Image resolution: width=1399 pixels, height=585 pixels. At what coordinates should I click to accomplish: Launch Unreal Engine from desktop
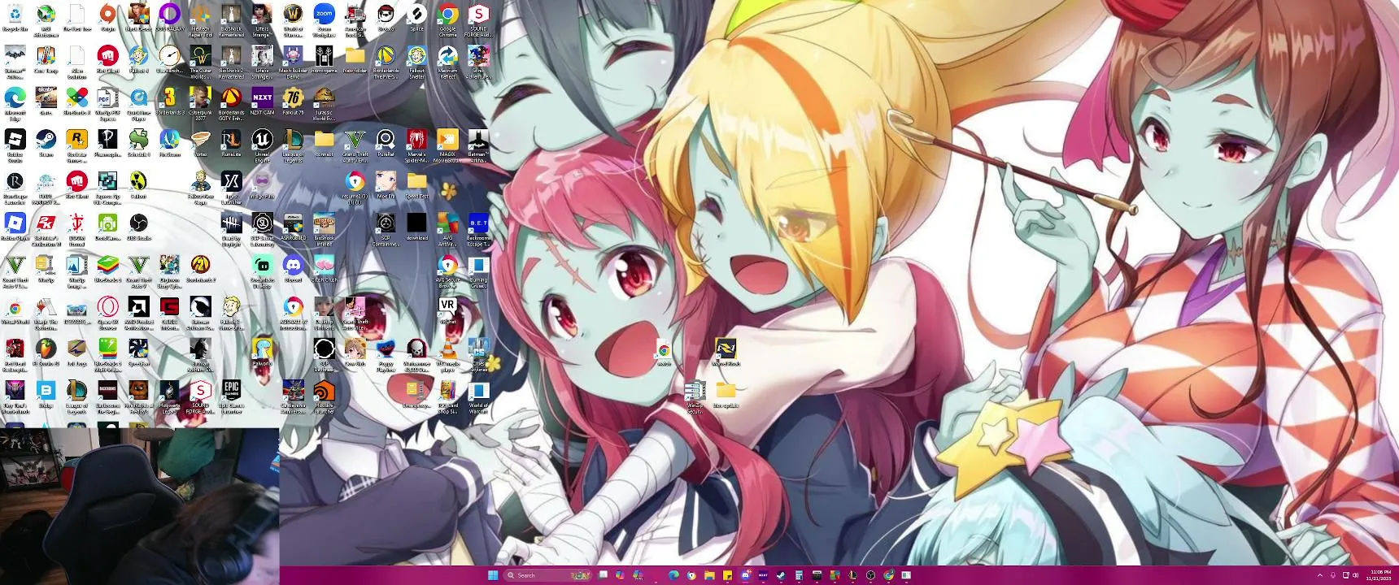[262, 145]
